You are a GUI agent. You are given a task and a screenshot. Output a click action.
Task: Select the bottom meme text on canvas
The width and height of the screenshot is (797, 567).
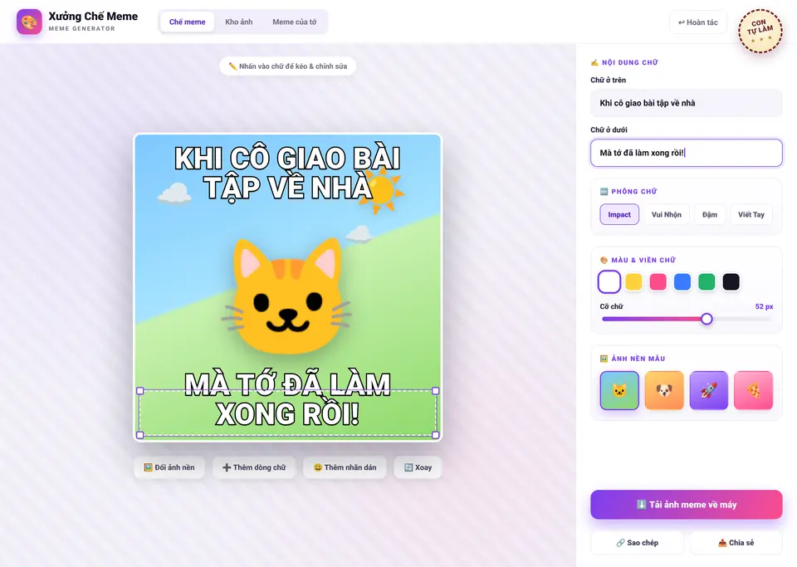coord(288,398)
